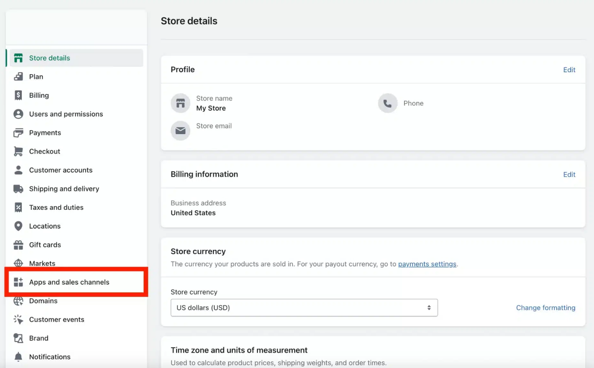Navigate to Payments settings

click(x=76, y=133)
